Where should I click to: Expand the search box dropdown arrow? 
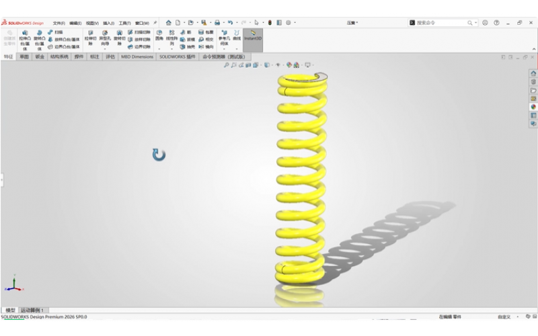click(x=475, y=23)
